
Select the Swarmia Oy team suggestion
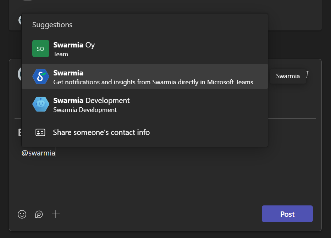(74, 45)
